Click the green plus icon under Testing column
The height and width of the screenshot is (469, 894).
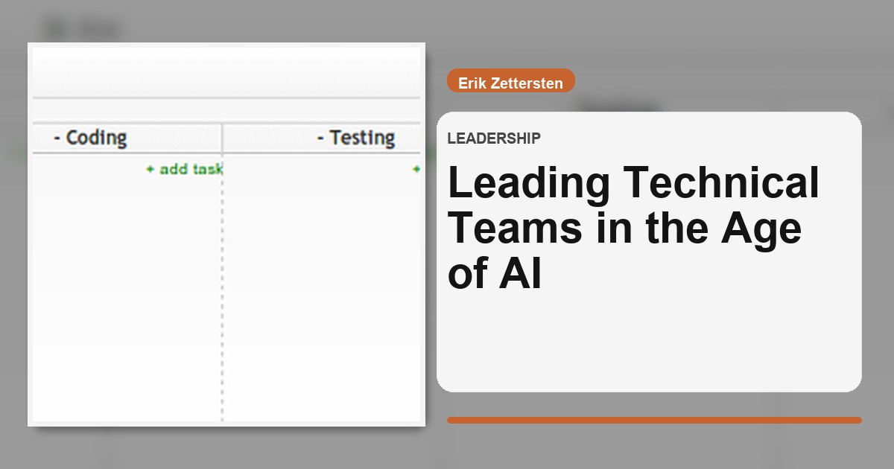pyautogui.click(x=415, y=168)
